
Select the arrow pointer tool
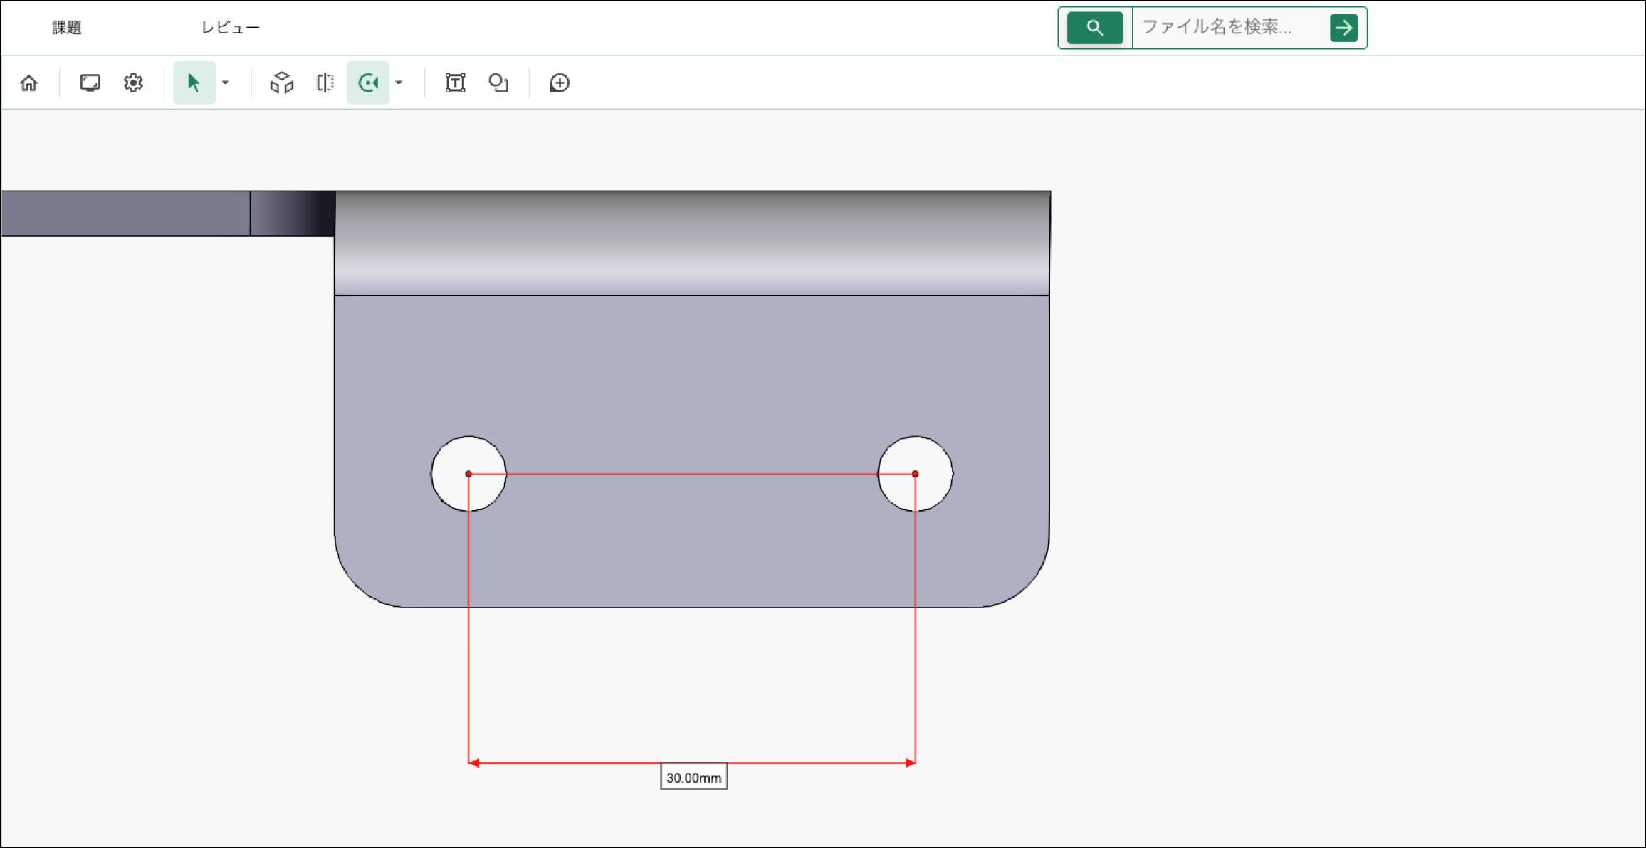[x=194, y=83]
